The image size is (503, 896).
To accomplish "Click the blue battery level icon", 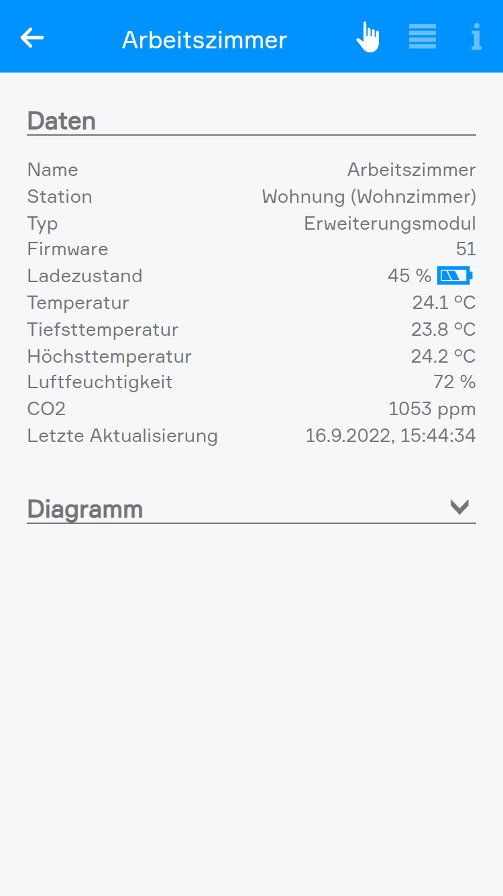I will pyautogui.click(x=455, y=275).
